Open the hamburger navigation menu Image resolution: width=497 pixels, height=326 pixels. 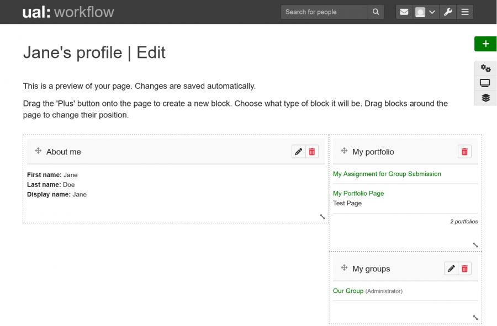pyautogui.click(x=465, y=12)
